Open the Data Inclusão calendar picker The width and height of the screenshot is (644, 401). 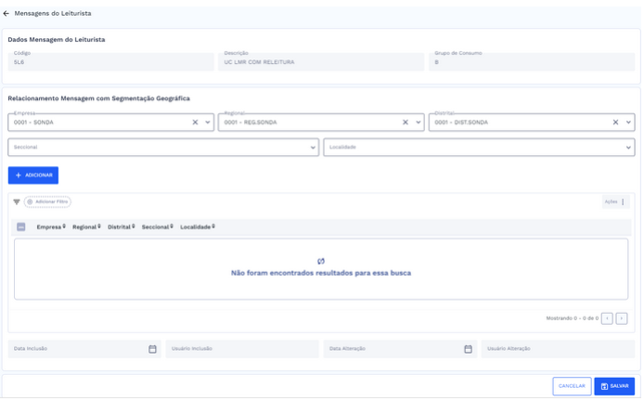[152, 349]
